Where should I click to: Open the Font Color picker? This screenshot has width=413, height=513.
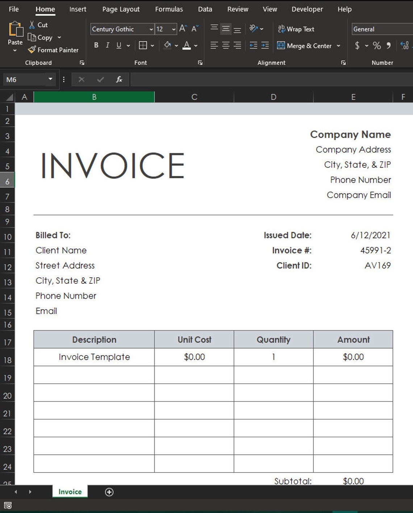tap(187, 46)
